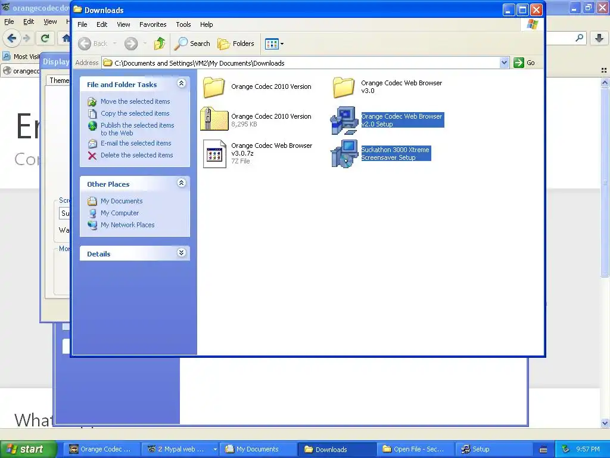Open the Help menu in Downloads
610x458 pixels.
207,24
